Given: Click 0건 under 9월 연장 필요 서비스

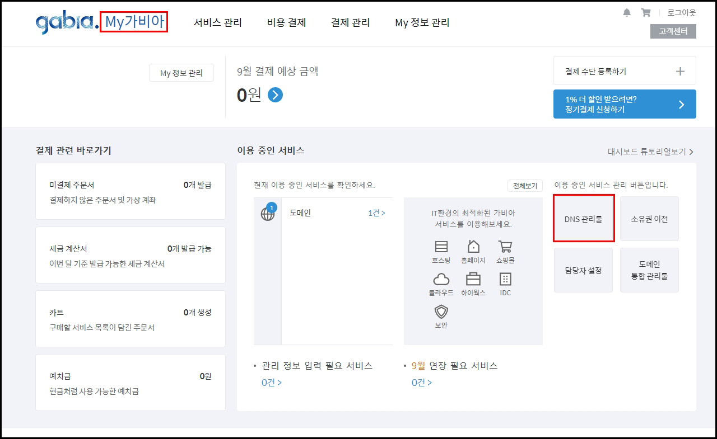Looking at the screenshot, I should click(421, 383).
